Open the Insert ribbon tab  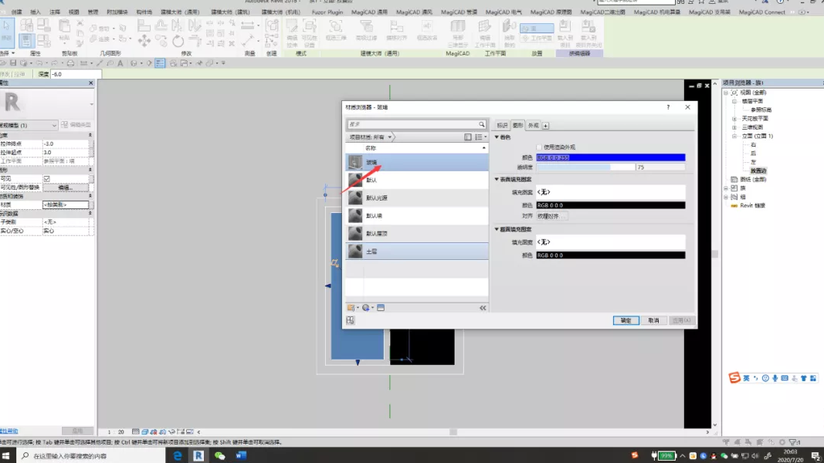click(36, 12)
